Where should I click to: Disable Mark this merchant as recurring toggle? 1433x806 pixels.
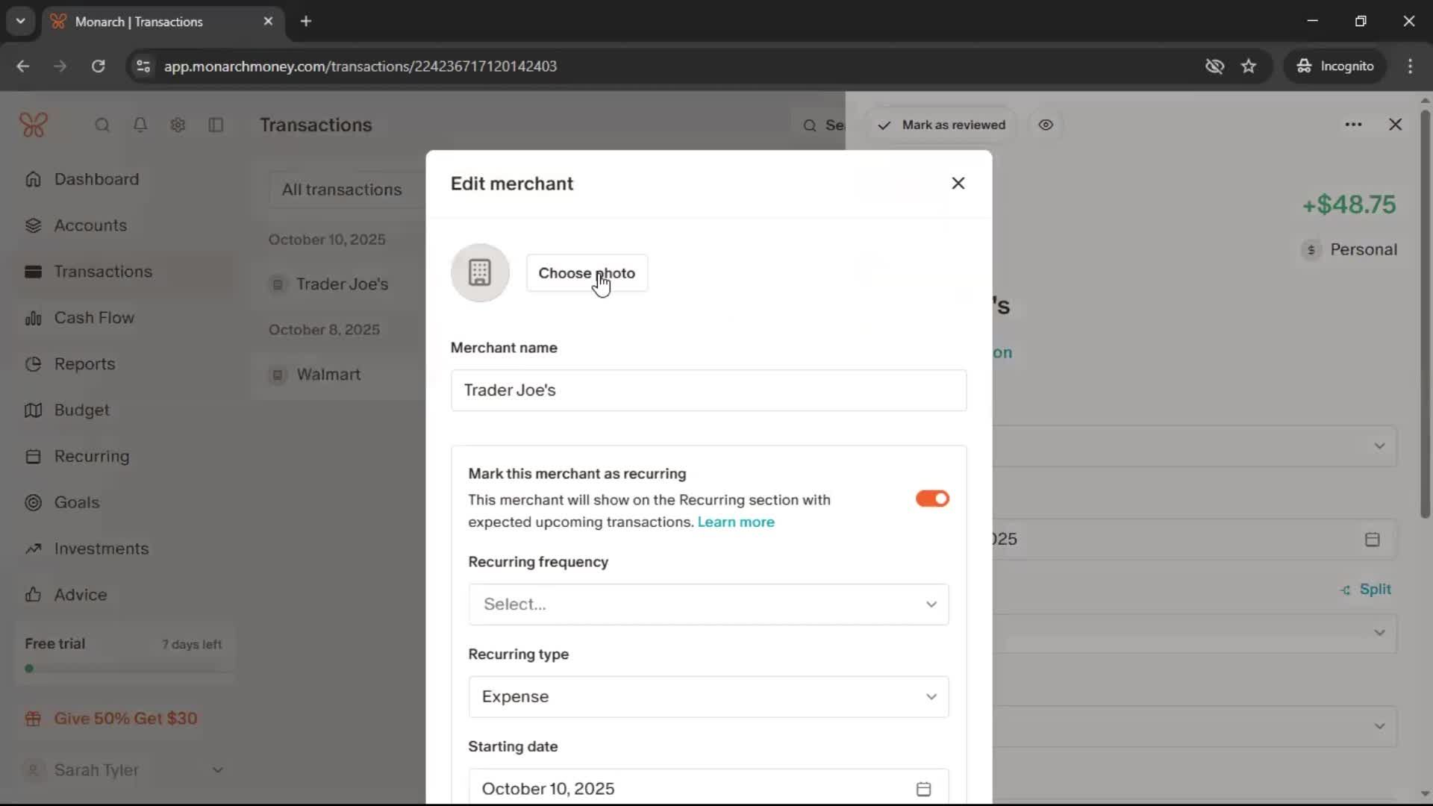tap(932, 499)
